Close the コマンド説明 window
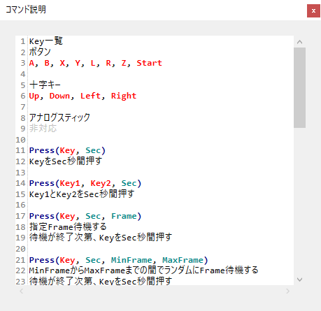Screen dimensions: 321x311 point(313,10)
